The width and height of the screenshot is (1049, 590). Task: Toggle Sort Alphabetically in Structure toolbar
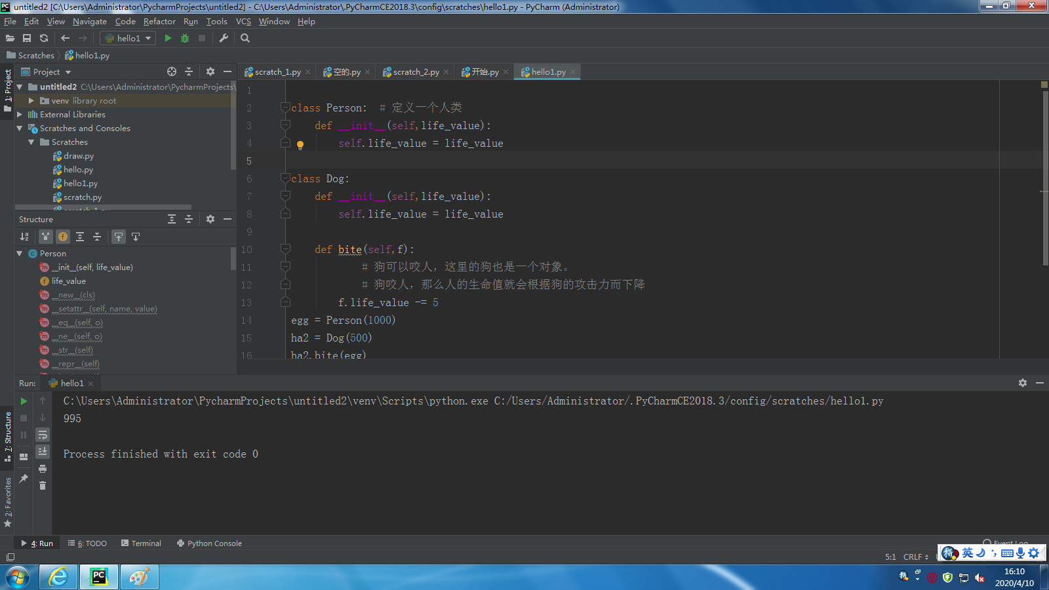[24, 237]
